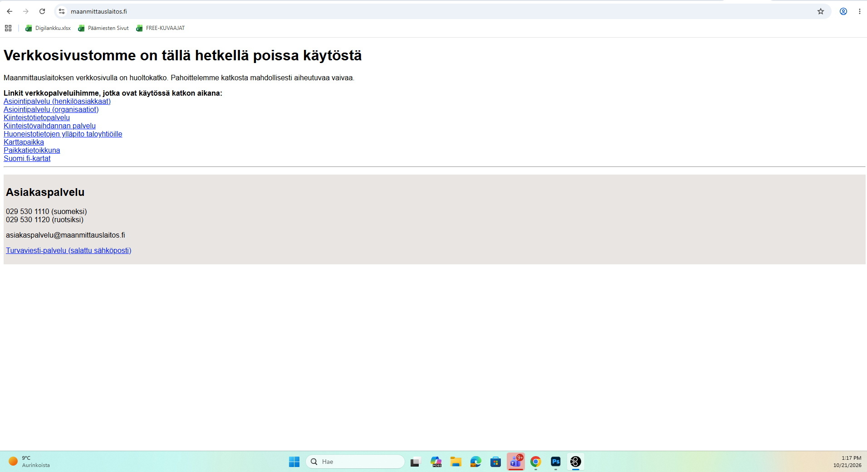Viewport: 867px width, 472px height.
Task: Click the Asiakaspalvelu heading
Action: pos(45,192)
